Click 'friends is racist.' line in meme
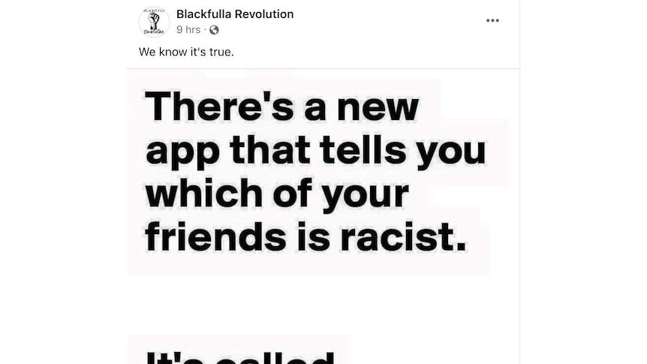The width and height of the screenshot is (647, 364). point(305,236)
